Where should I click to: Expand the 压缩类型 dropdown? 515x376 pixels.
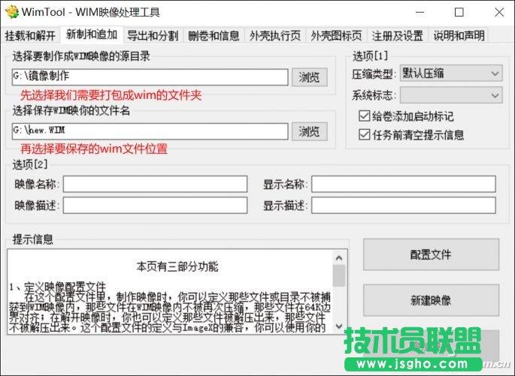(450, 74)
